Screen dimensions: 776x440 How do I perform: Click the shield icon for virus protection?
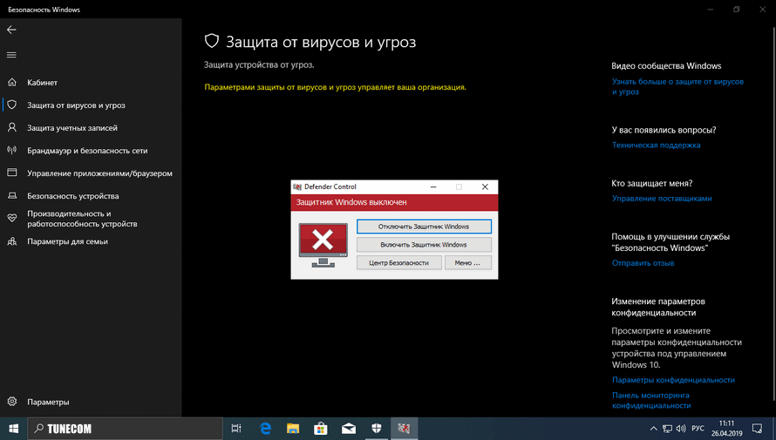tap(12, 105)
